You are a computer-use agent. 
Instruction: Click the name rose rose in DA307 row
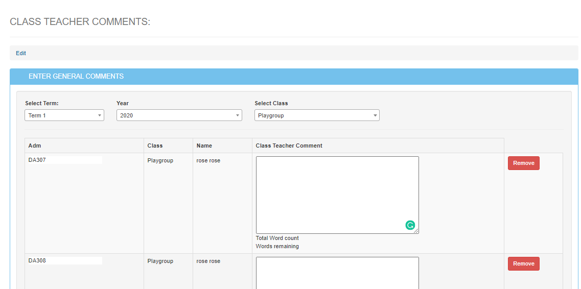tap(208, 160)
